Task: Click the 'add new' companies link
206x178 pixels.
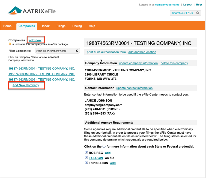Action: 35,40
